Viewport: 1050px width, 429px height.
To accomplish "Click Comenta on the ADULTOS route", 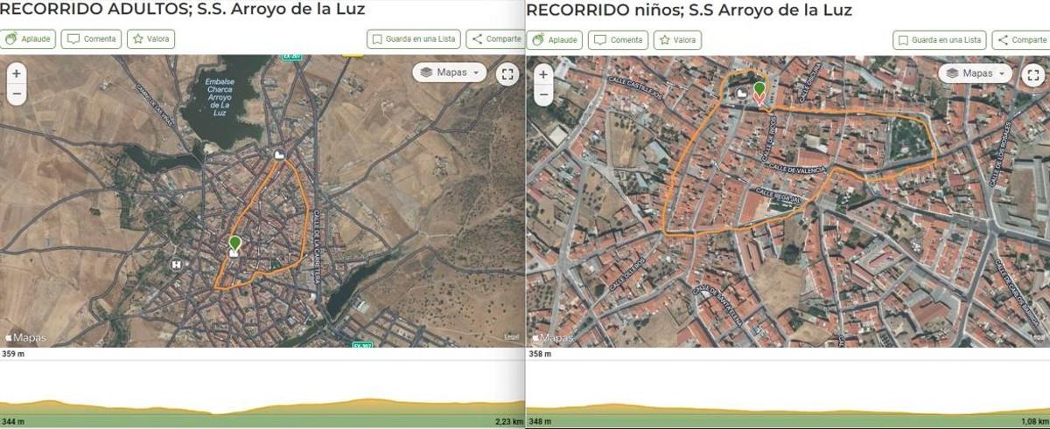I will 90,39.
